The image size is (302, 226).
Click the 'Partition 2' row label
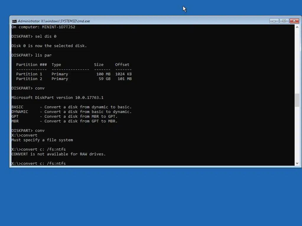pos(29,79)
